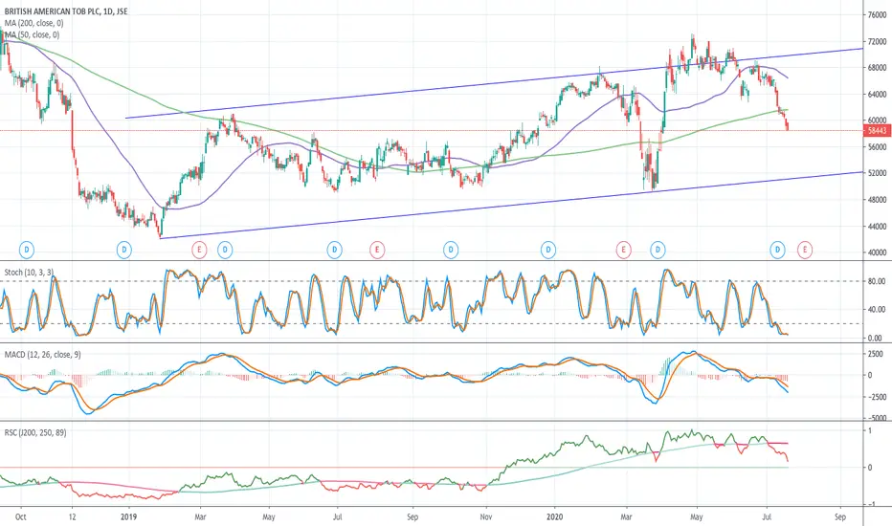Open the MACD (12, 26, close, 9) label

point(43,354)
